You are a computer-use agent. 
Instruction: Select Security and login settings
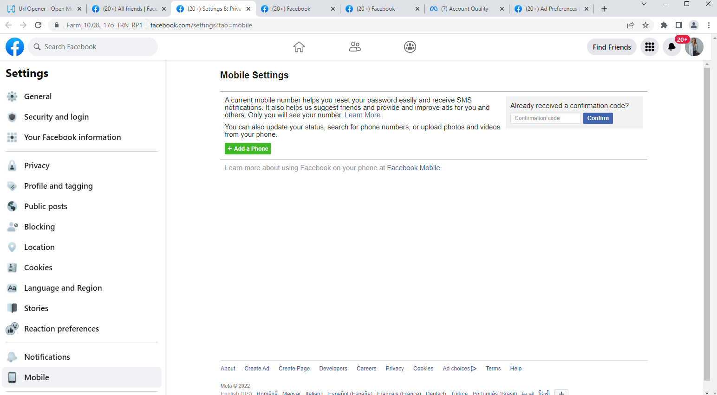pyautogui.click(x=82, y=117)
